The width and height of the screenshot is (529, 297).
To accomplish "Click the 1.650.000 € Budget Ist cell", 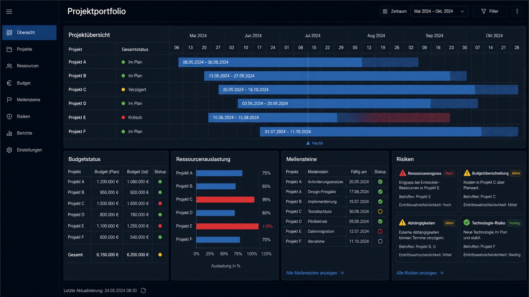I will click(138, 204).
